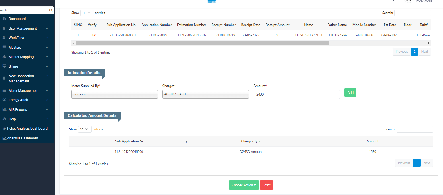Click page 1 in top table pagination
The height and width of the screenshot is (195, 443).
[415, 52]
